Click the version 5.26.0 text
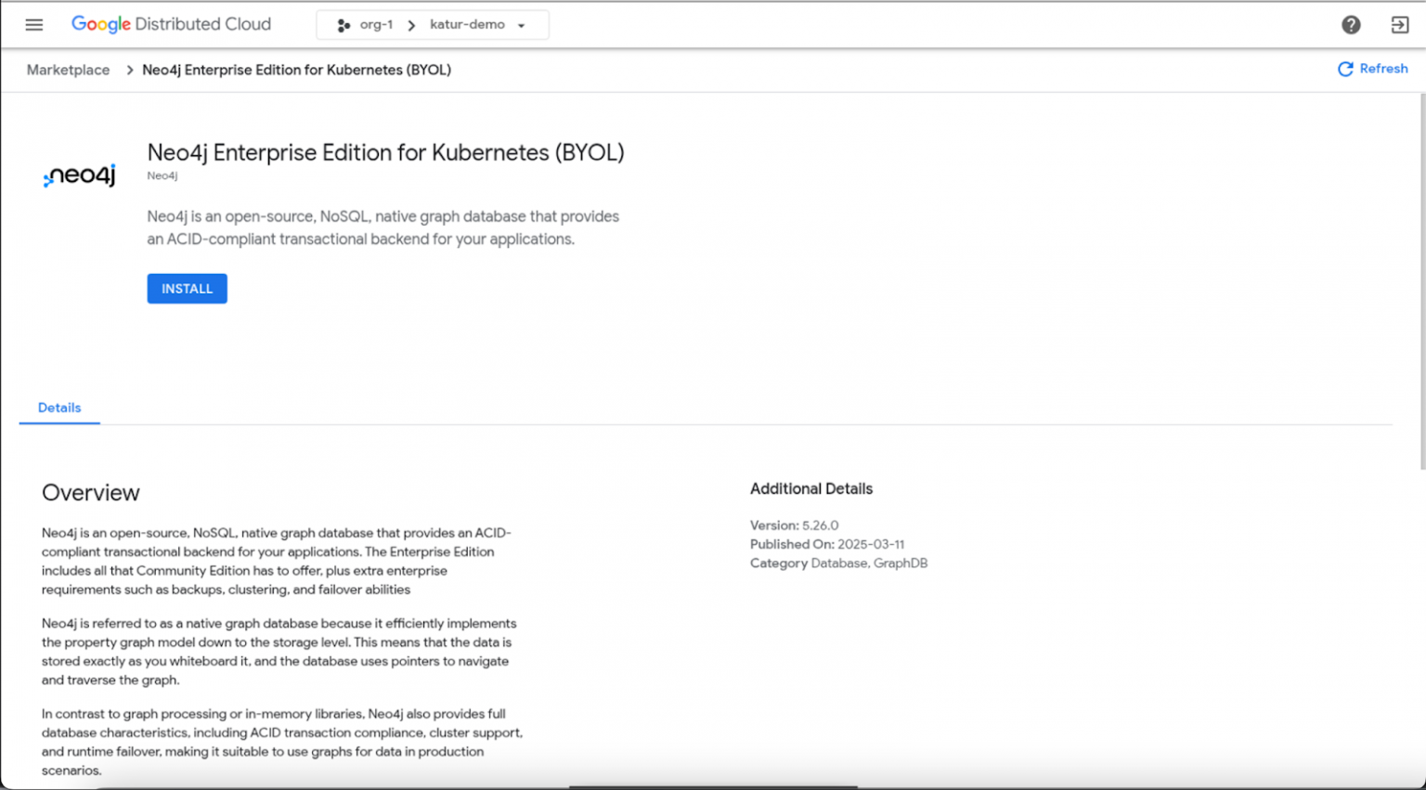Image resolution: width=1426 pixels, height=790 pixels. (820, 525)
